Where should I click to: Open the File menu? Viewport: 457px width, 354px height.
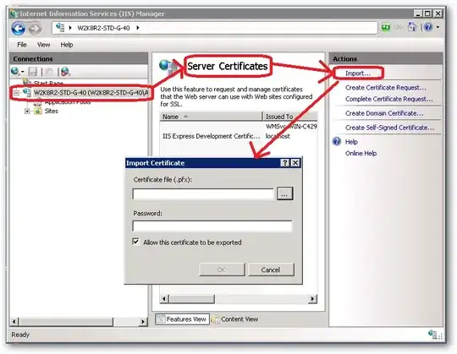22,45
